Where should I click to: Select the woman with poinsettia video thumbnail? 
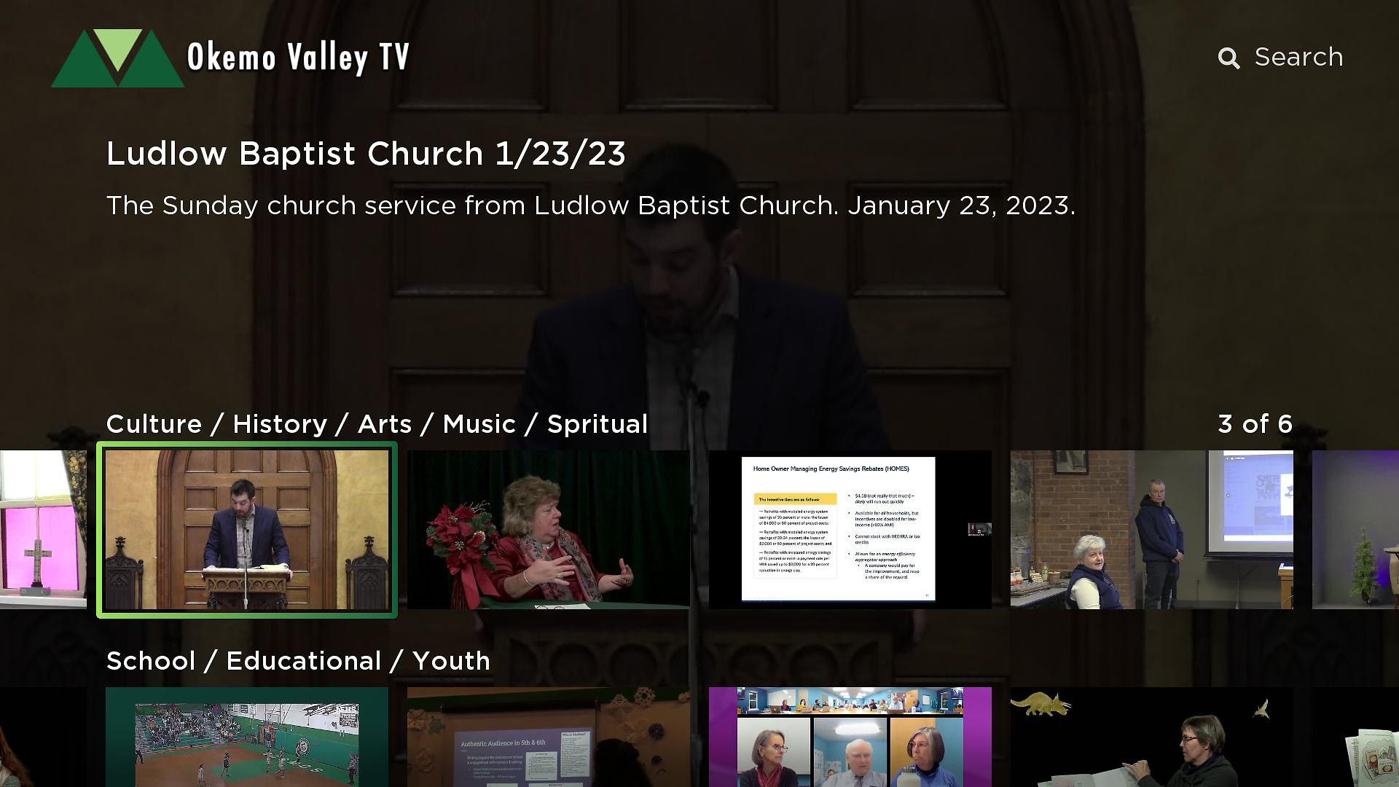click(x=549, y=530)
